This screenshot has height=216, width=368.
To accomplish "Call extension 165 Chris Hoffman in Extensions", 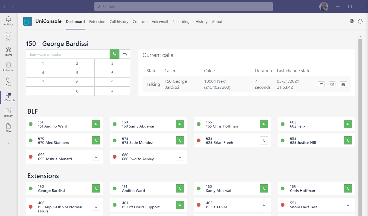I will [348, 188].
